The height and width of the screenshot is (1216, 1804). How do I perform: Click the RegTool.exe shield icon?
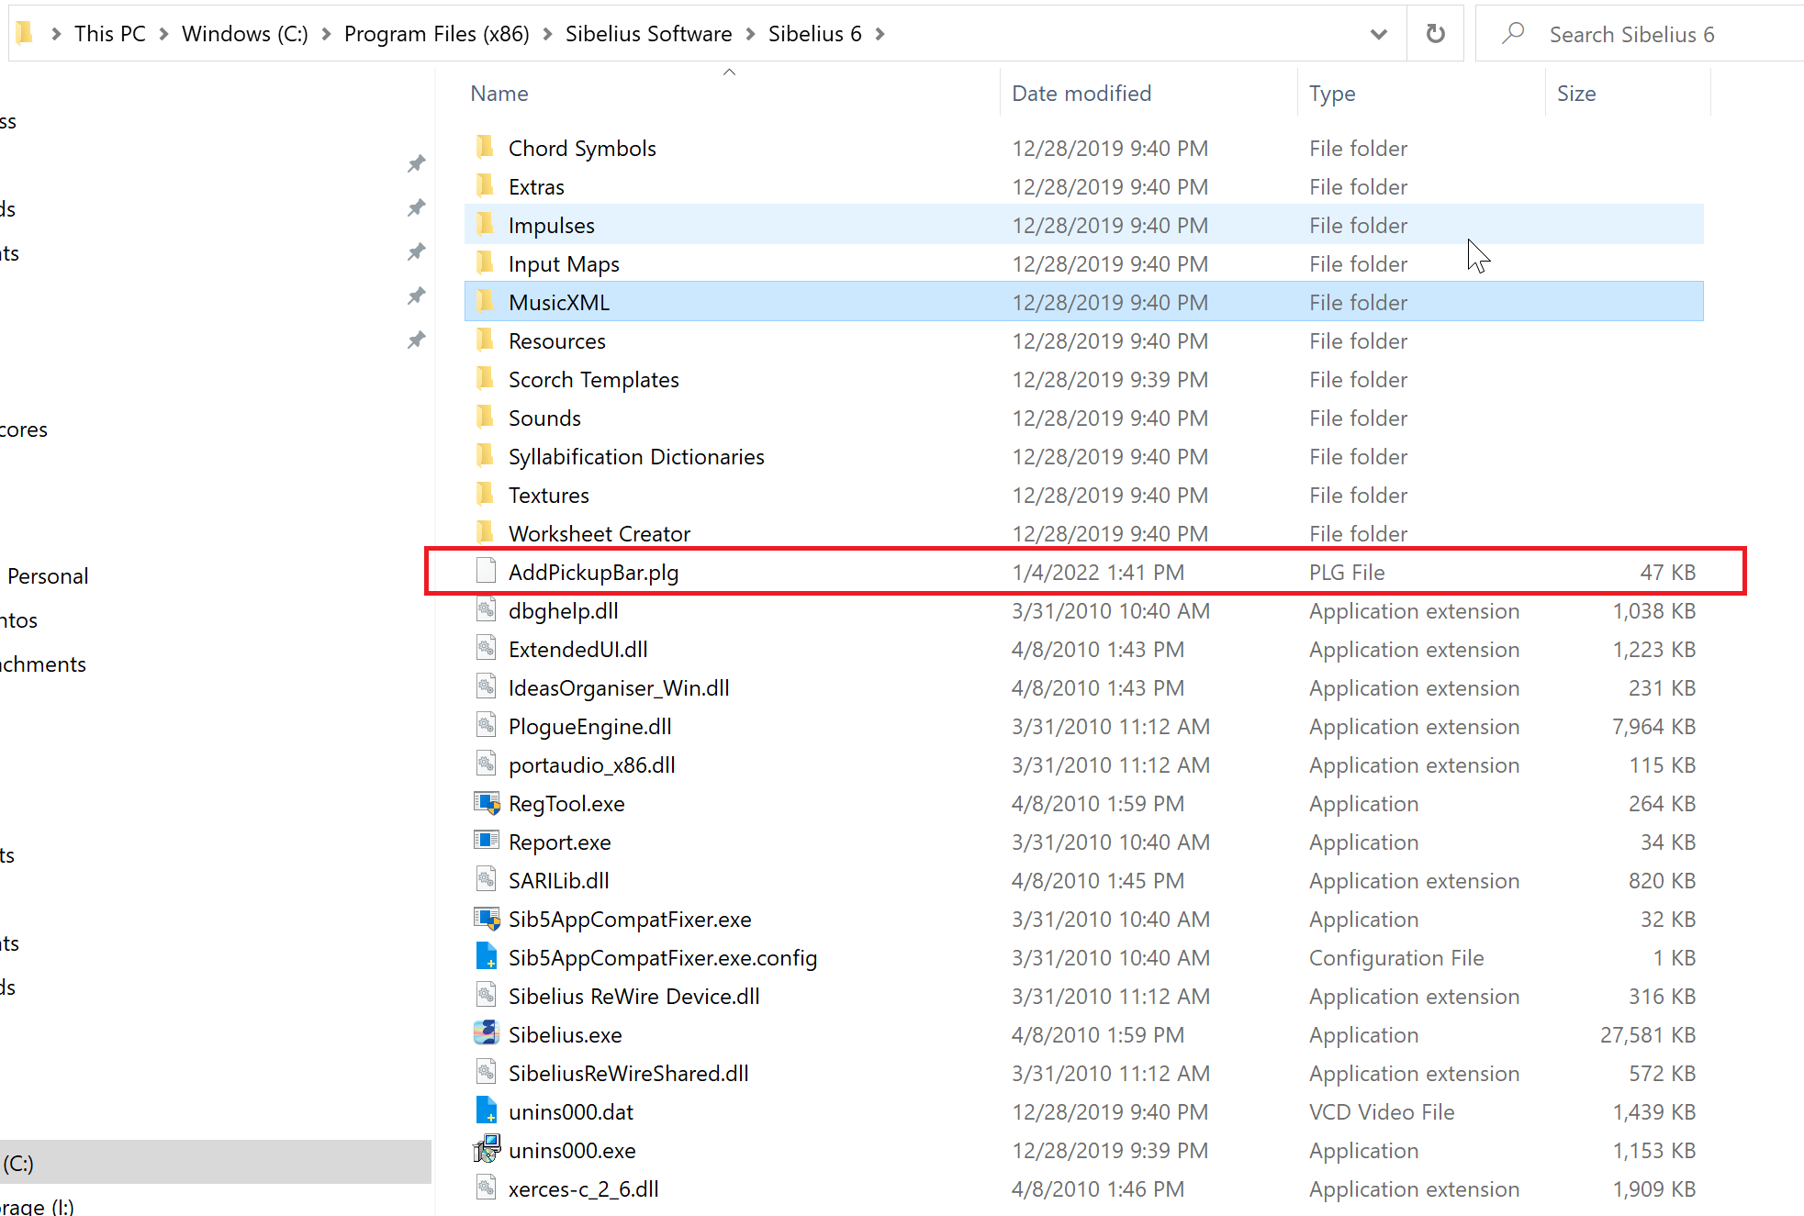point(487,803)
